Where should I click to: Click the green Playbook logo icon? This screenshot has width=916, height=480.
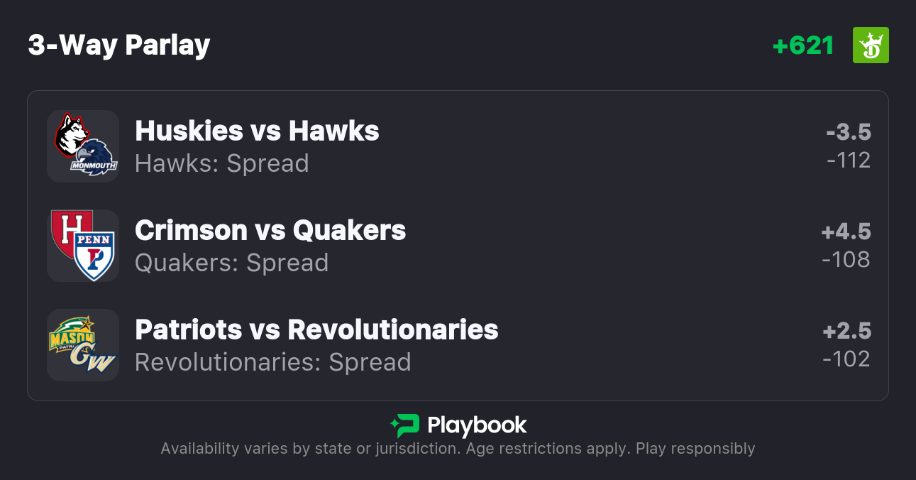[404, 426]
